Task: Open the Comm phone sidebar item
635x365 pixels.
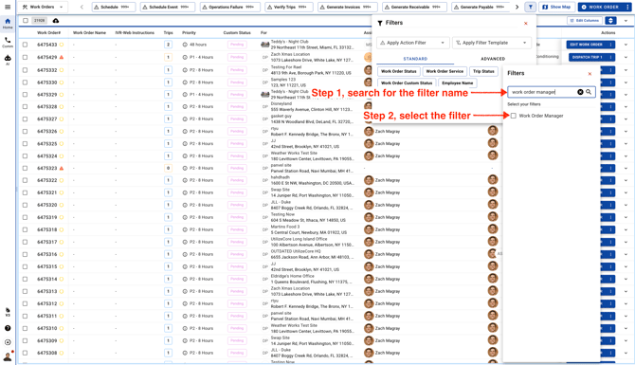Action: point(8,42)
